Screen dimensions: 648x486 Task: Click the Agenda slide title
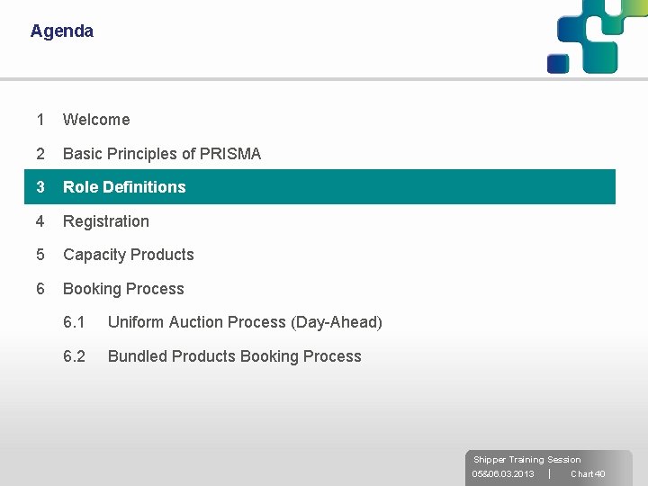click(x=62, y=31)
